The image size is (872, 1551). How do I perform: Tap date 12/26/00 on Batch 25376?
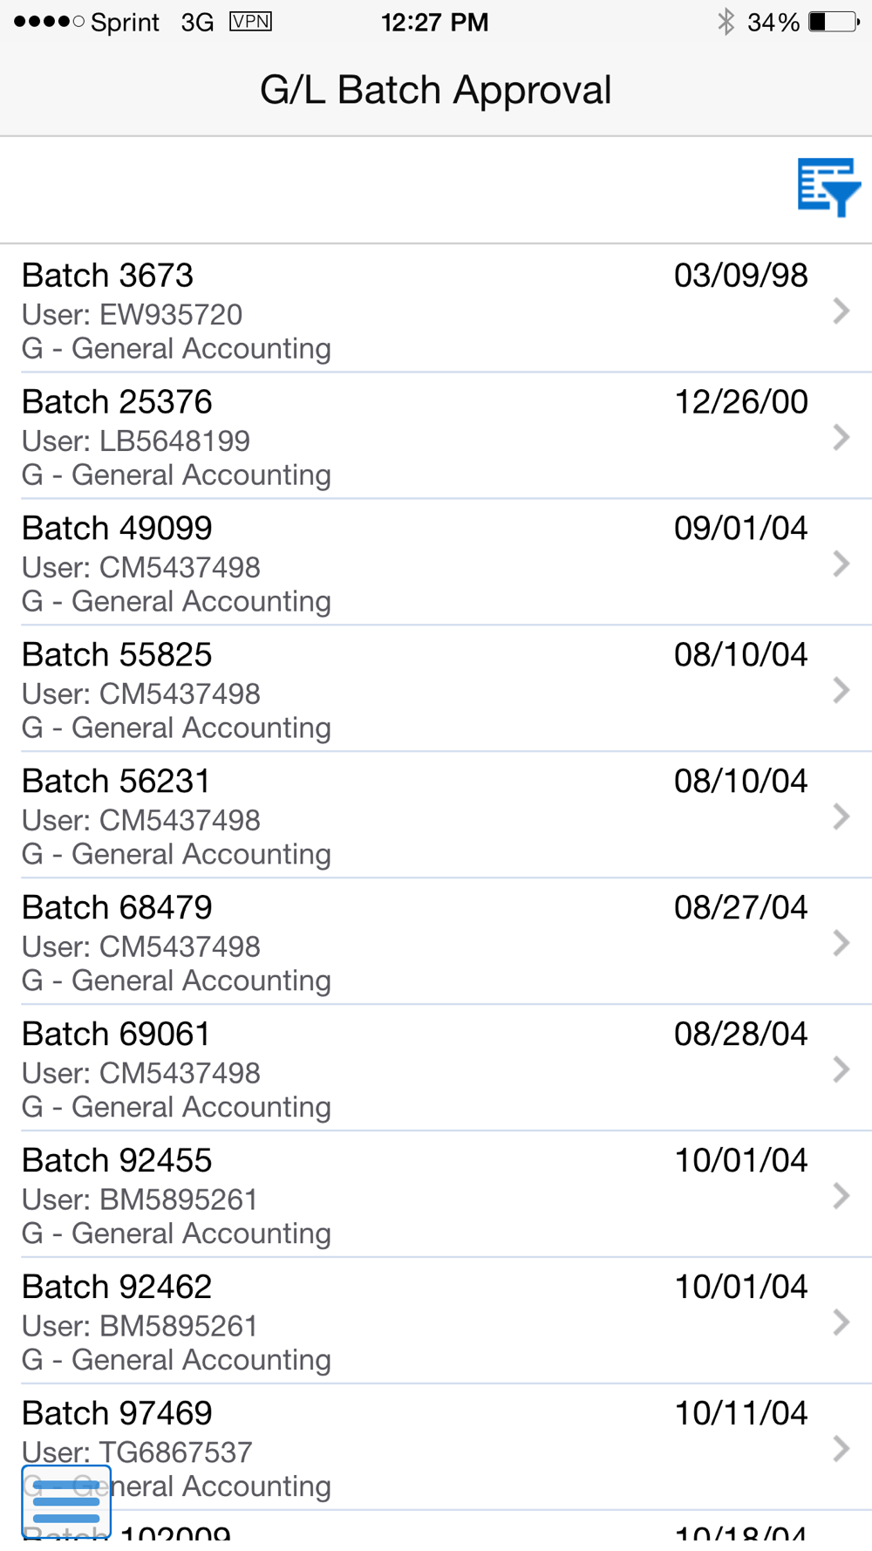pyautogui.click(x=741, y=402)
